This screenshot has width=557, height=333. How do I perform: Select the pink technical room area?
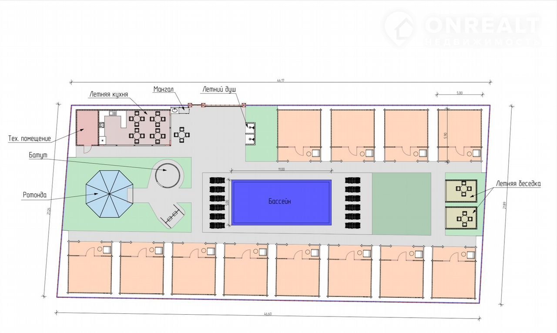[x=87, y=126]
